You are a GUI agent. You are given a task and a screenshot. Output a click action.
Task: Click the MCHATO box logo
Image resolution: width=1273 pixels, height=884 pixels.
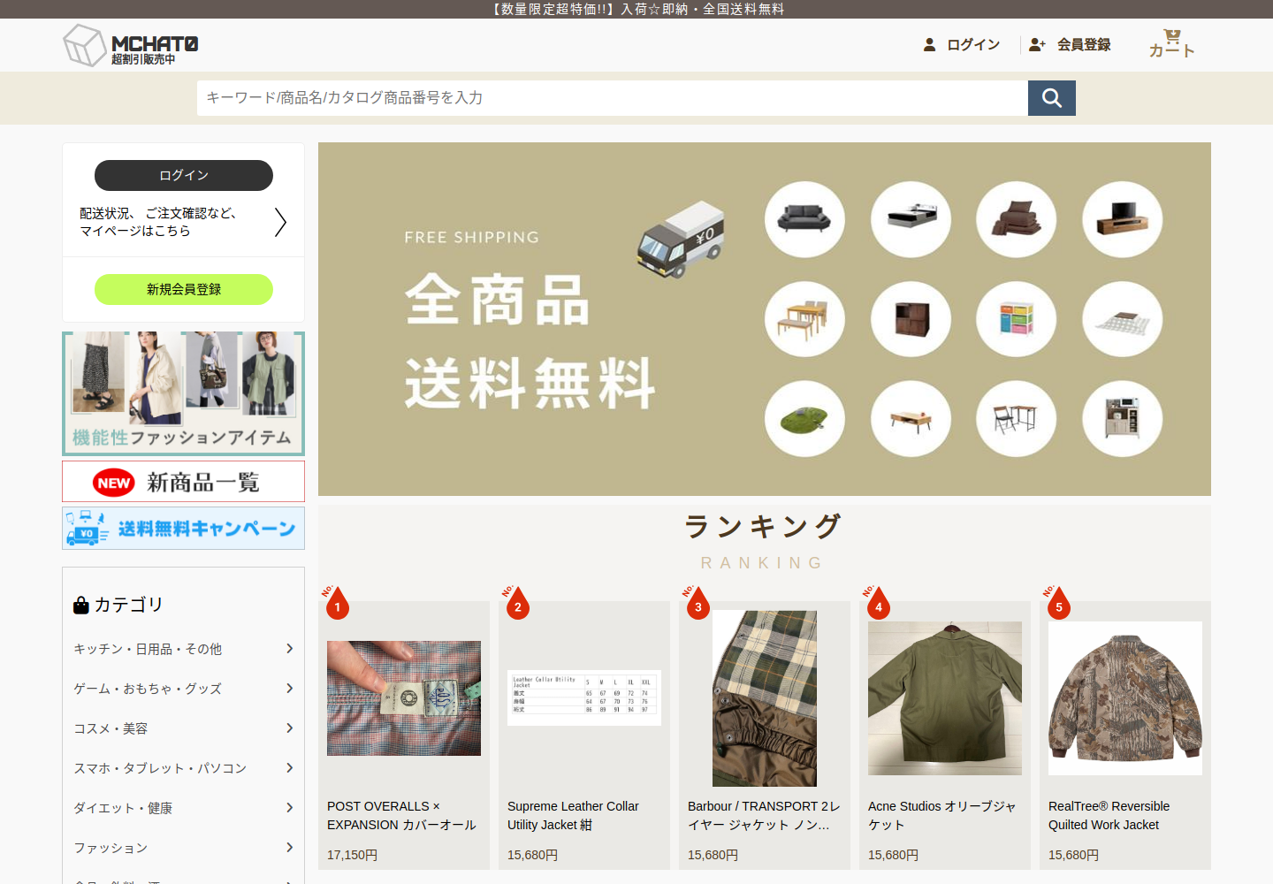click(131, 45)
